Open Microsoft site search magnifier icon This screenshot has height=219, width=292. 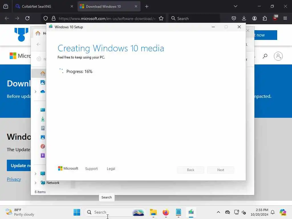[x=265, y=56]
